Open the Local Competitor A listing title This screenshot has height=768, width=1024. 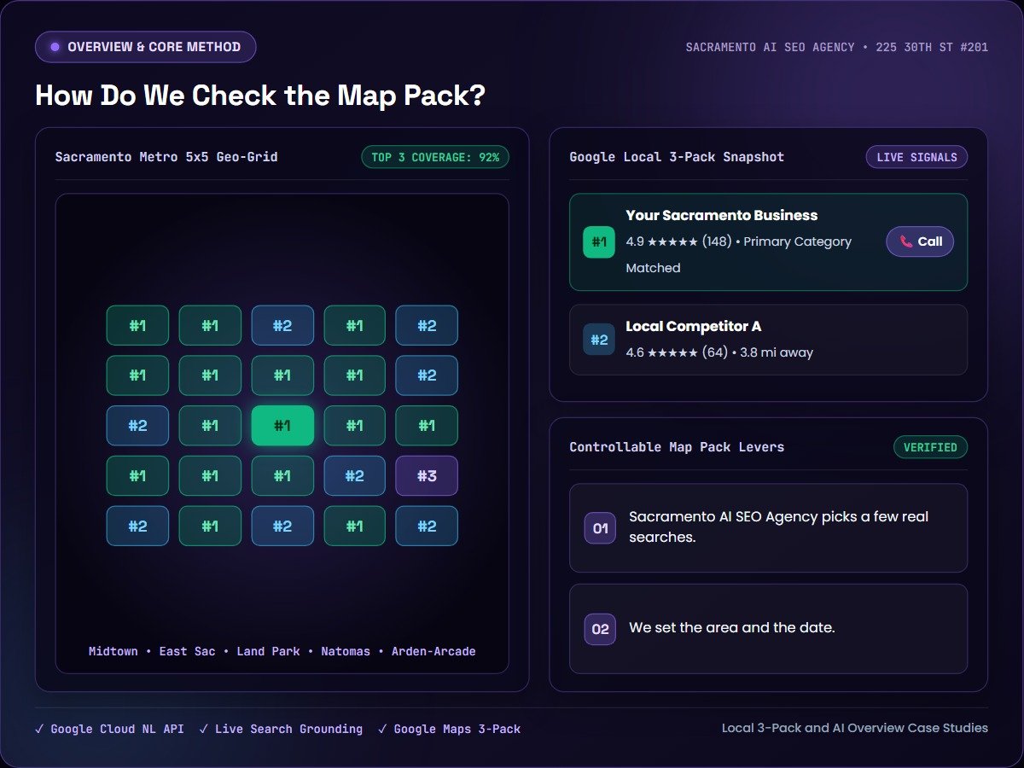pyautogui.click(x=694, y=327)
